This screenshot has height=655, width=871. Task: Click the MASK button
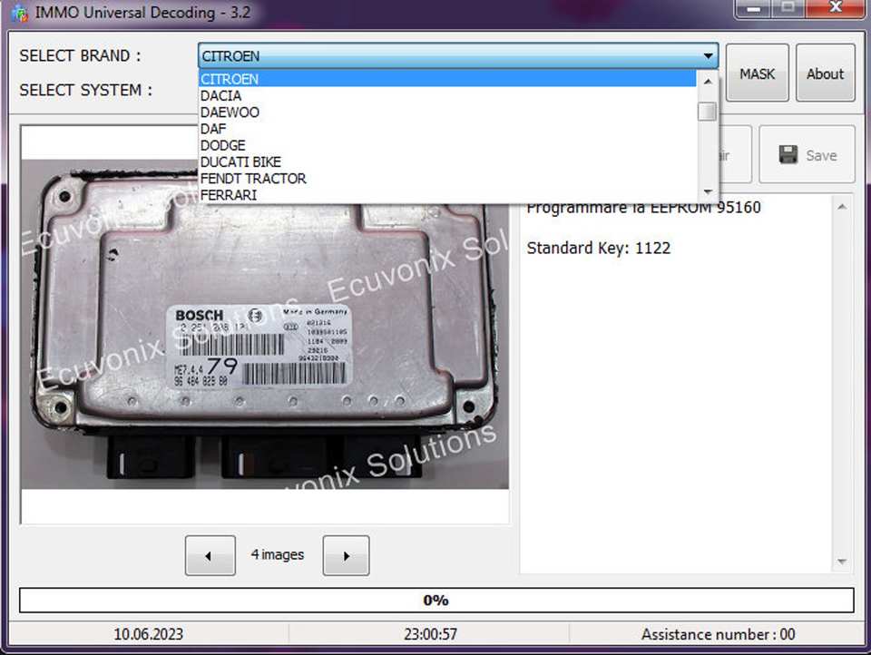pyautogui.click(x=757, y=73)
